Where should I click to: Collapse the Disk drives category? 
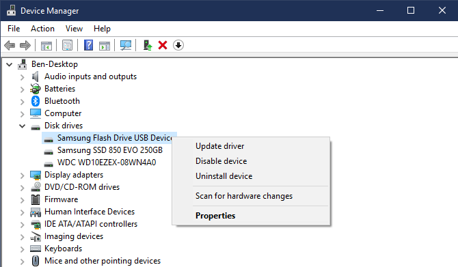click(22, 126)
